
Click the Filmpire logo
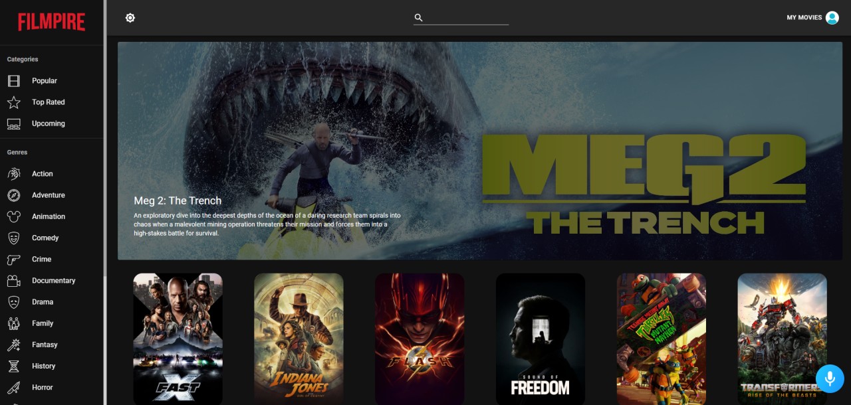pos(52,22)
